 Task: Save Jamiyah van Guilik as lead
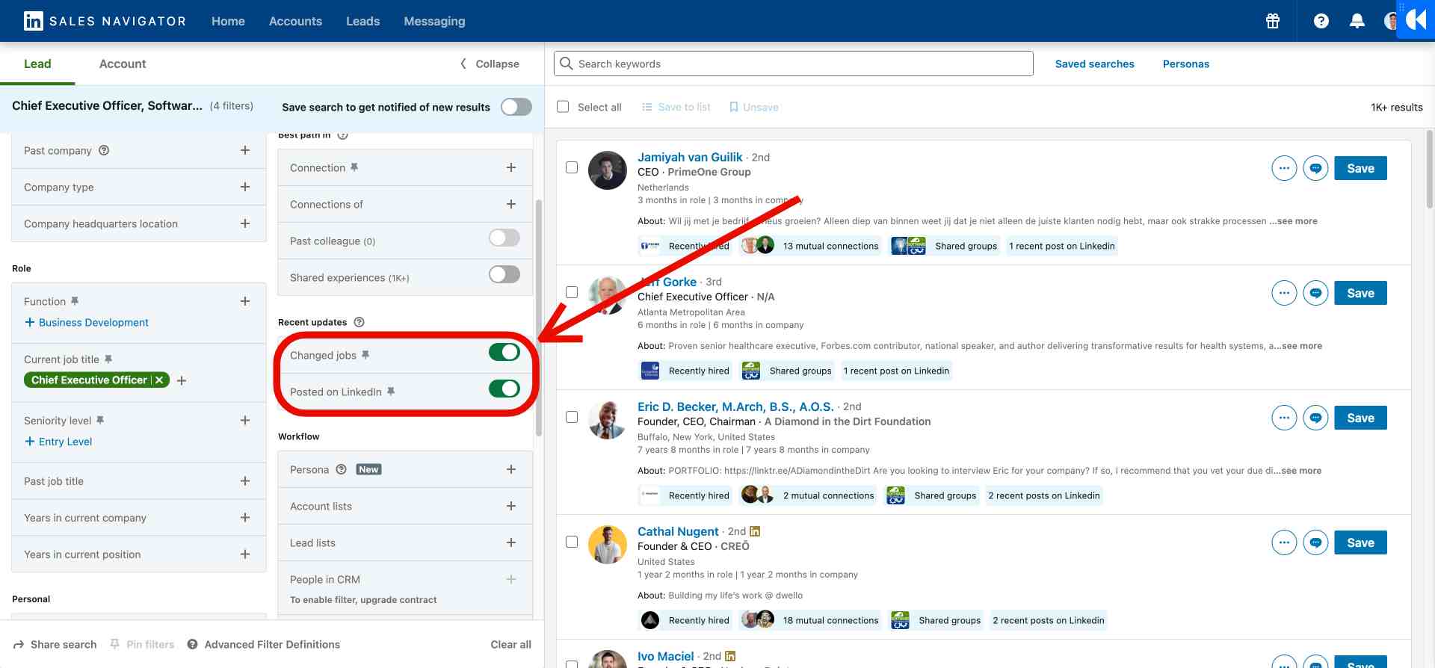pos(1360,168)
